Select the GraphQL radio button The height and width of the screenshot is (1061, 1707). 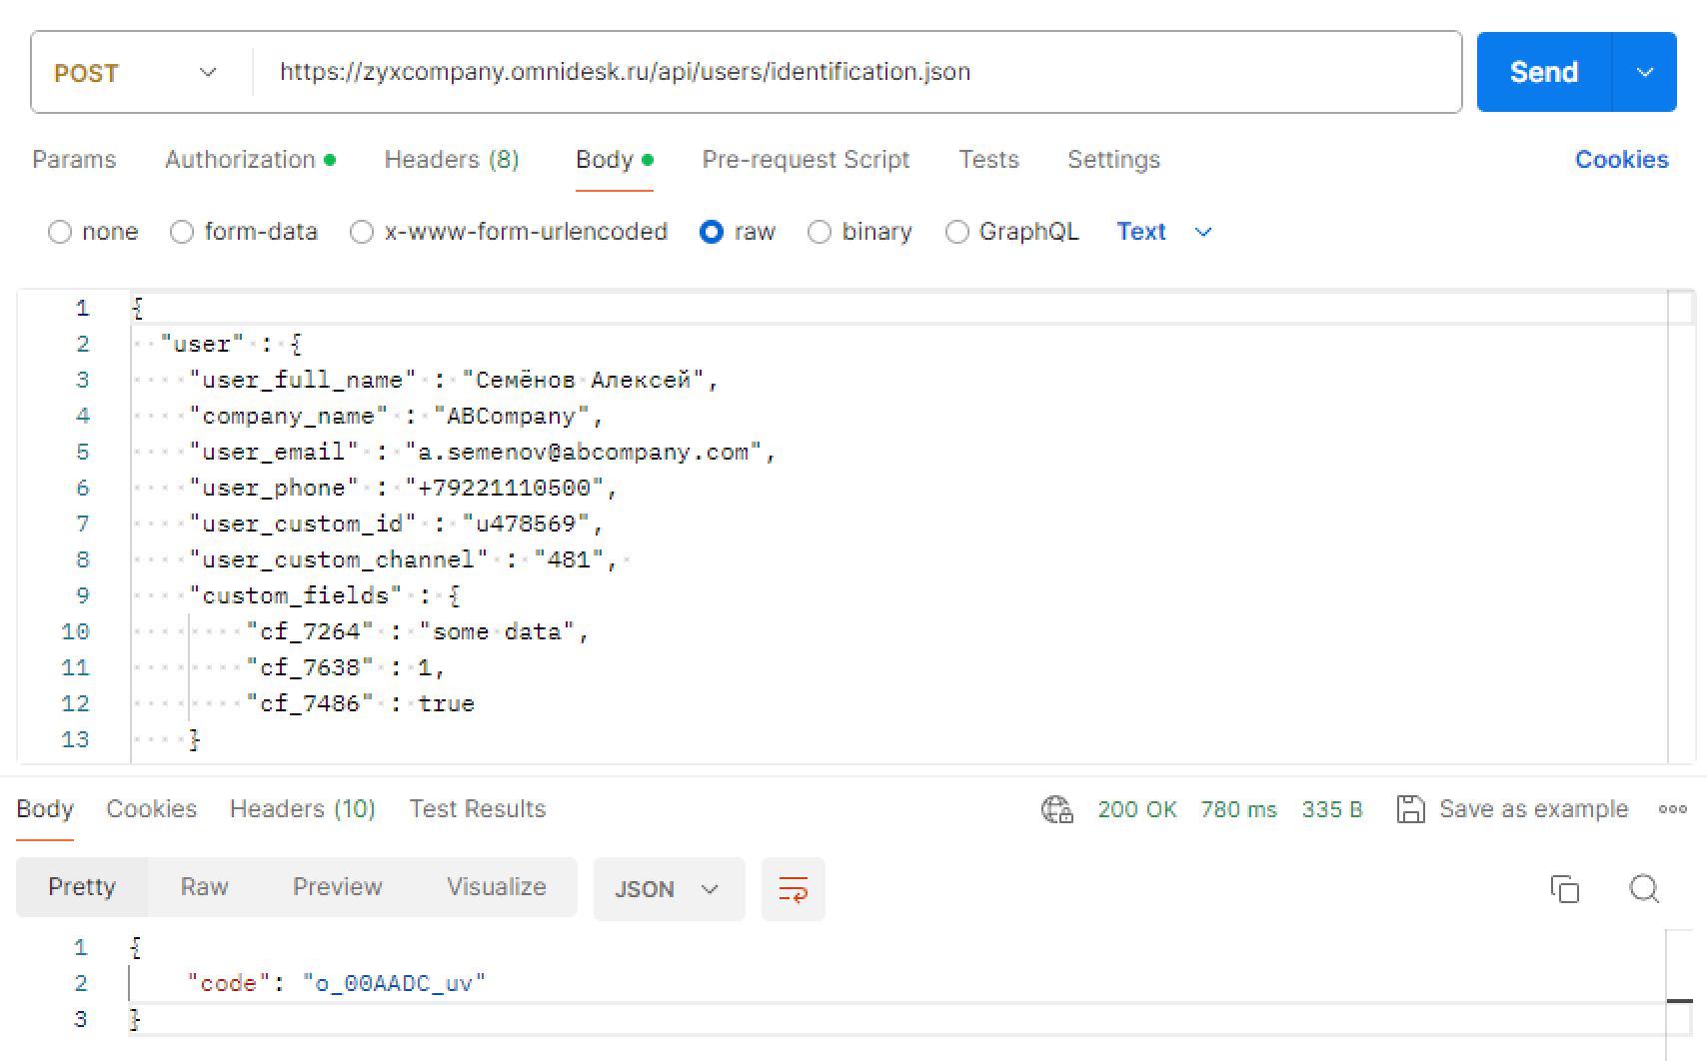tap(956, 232)
